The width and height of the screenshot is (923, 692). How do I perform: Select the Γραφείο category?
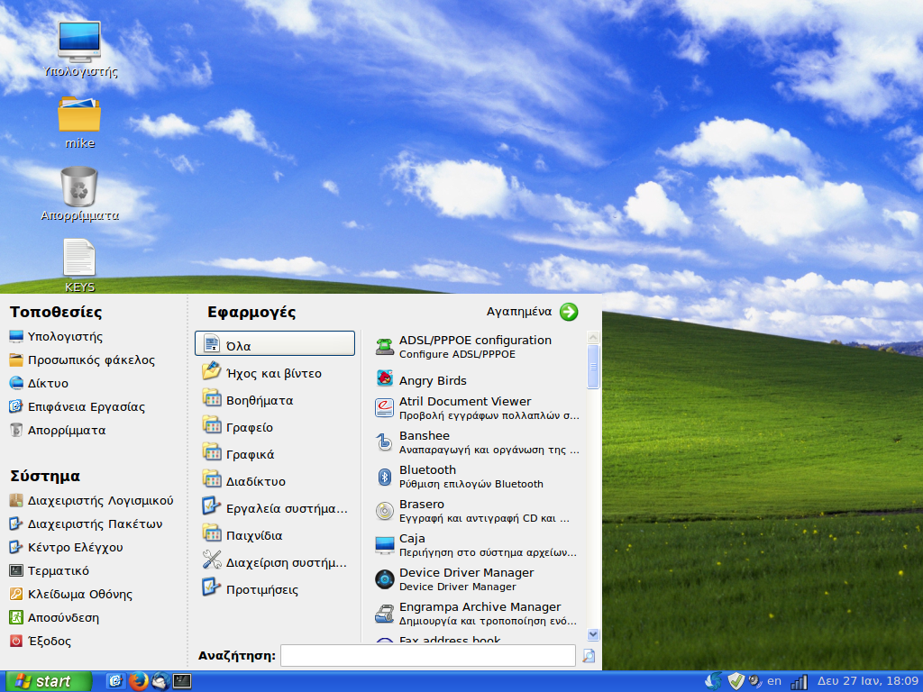(275, 427)
